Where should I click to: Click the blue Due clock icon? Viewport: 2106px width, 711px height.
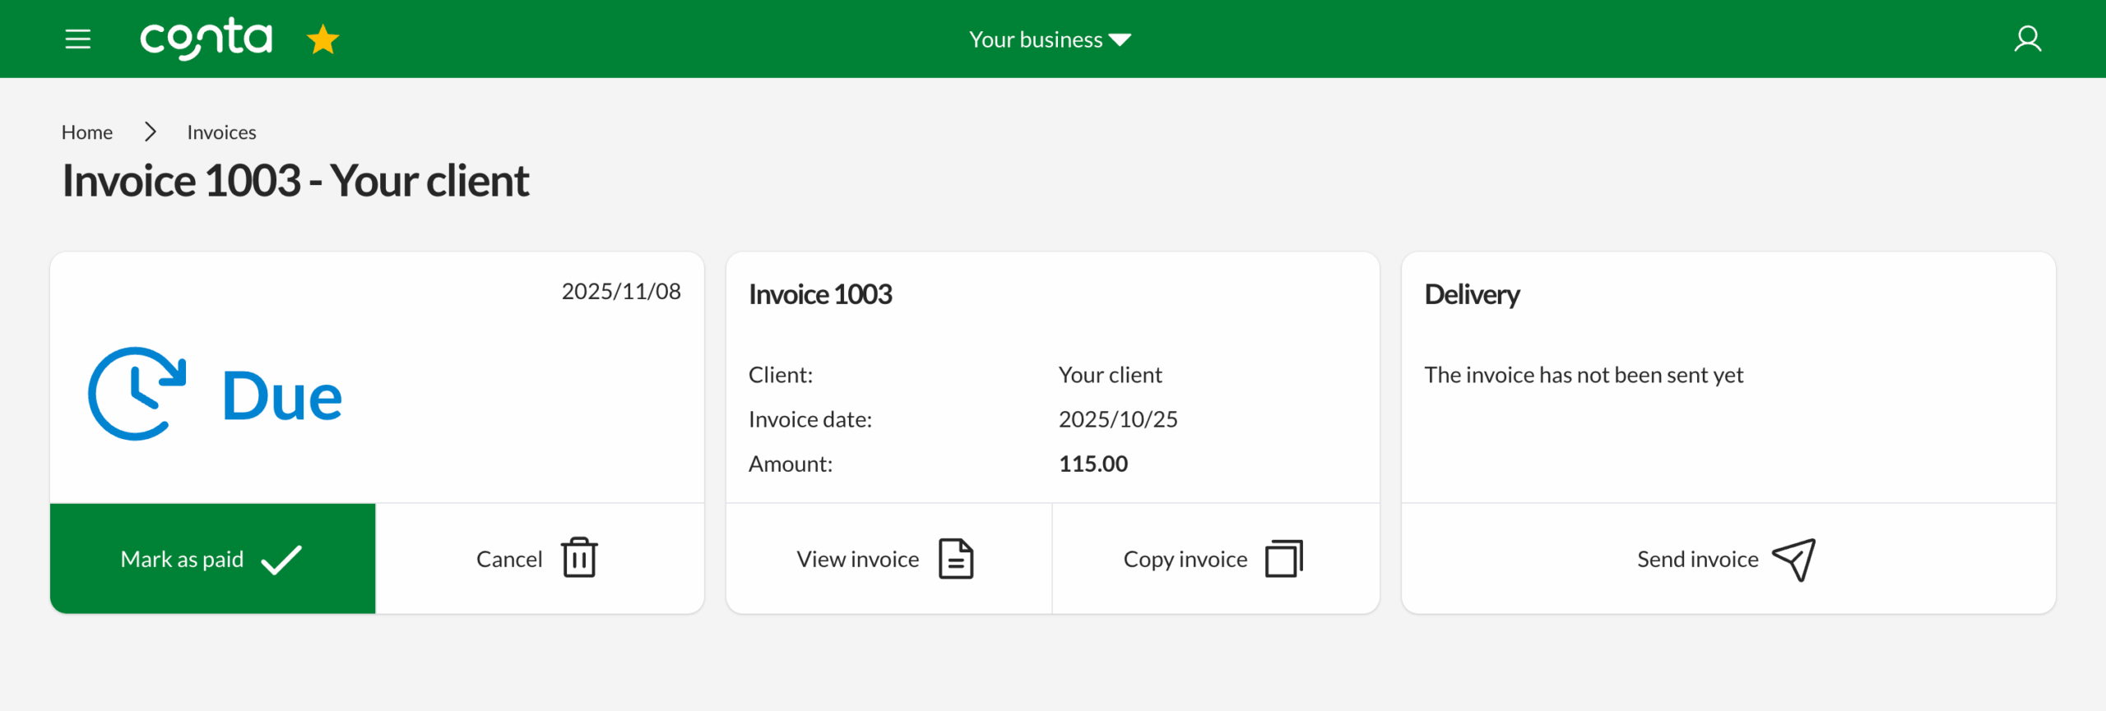click(137, 394)
